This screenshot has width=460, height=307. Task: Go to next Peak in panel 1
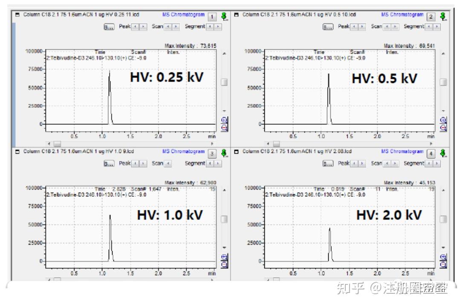tap(143, 27)
